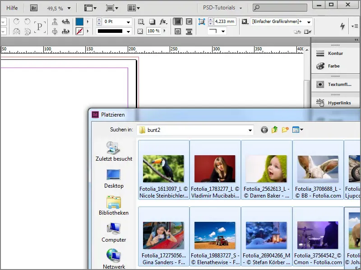Open view menu dropdown in dialog
The height and width of the screenshot is (270, 361).
[298, 130]
